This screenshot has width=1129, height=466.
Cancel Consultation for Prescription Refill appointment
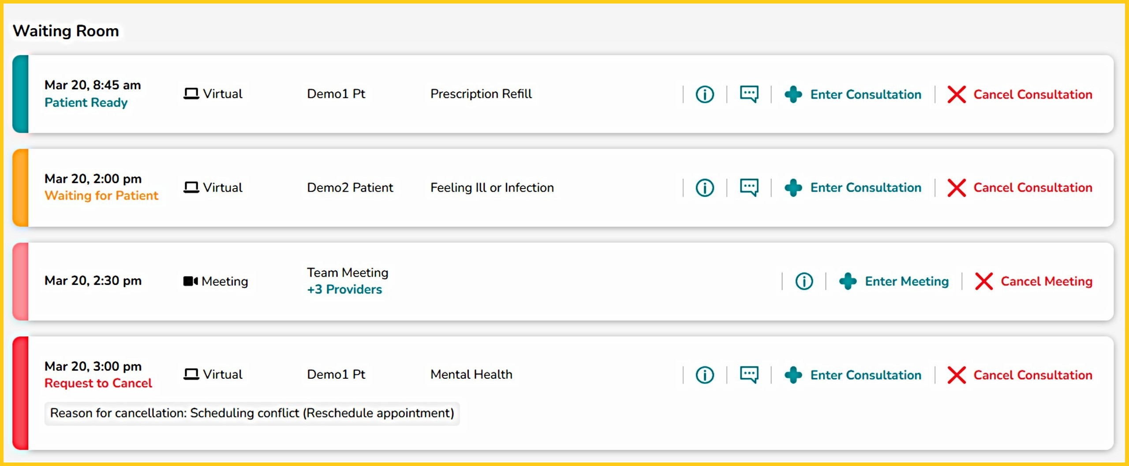(x=1032, y=94)
